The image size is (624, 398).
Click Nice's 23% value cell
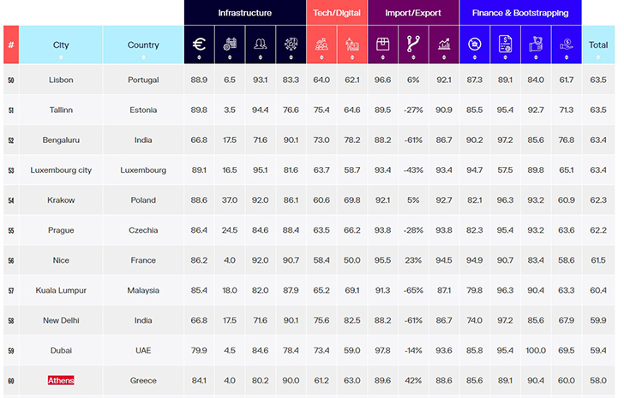pyautogui.click(x=413, y=260)
